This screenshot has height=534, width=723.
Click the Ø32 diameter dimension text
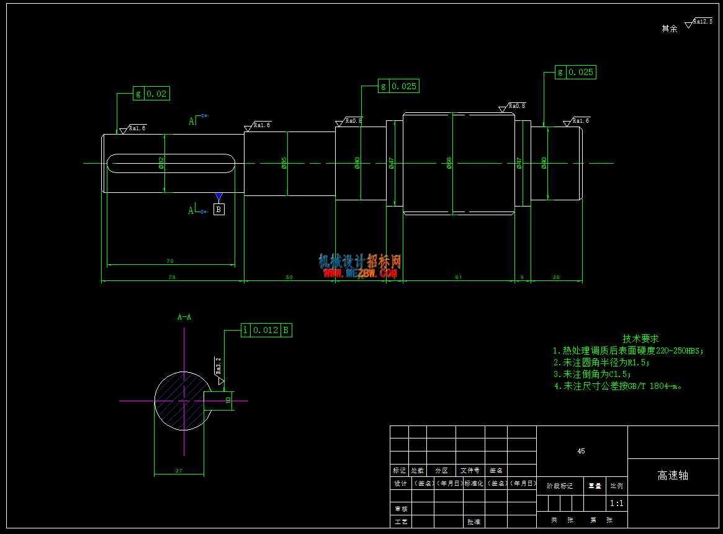161,163
